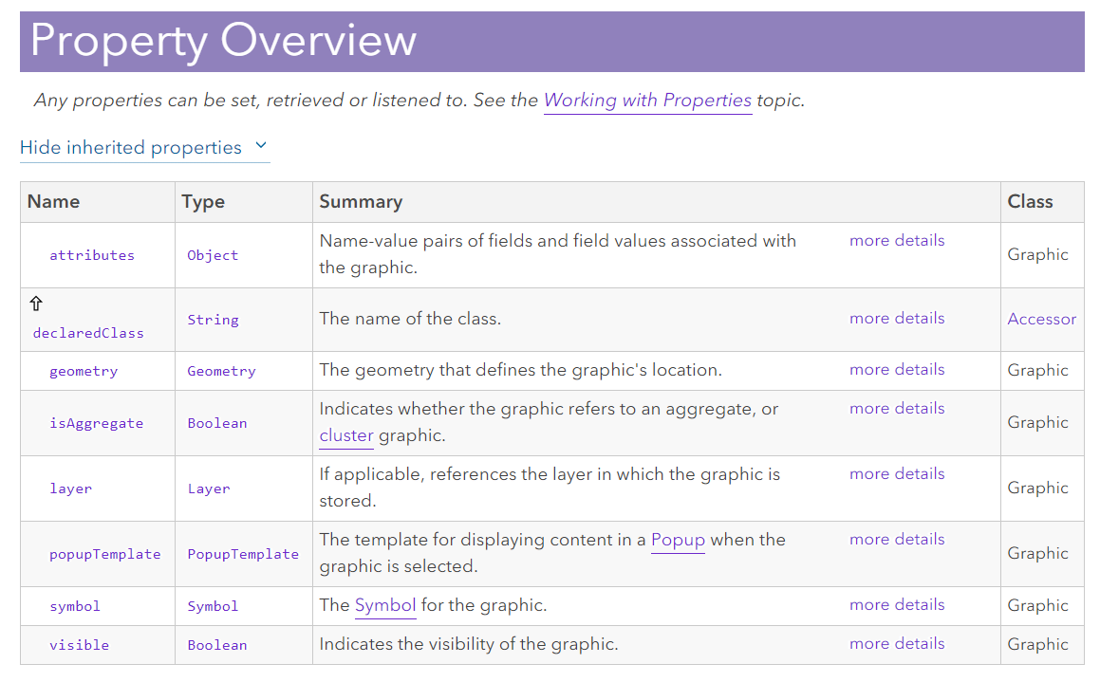
Task: Follow the Symbol link in symbol summary
Action: 385,605
